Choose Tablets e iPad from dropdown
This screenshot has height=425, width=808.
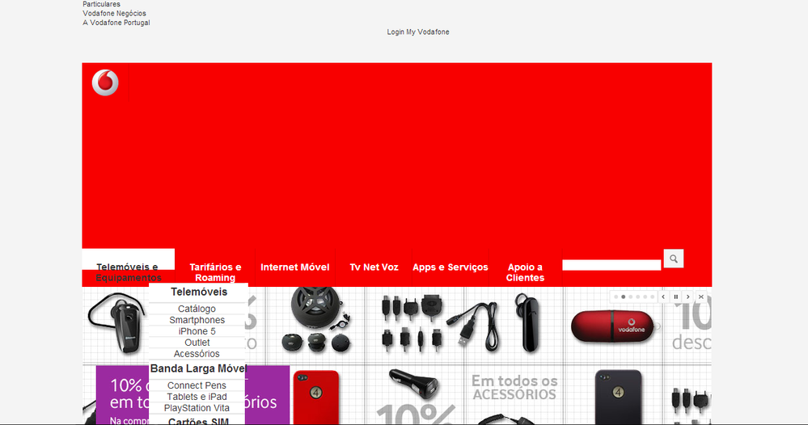[197, 397]
